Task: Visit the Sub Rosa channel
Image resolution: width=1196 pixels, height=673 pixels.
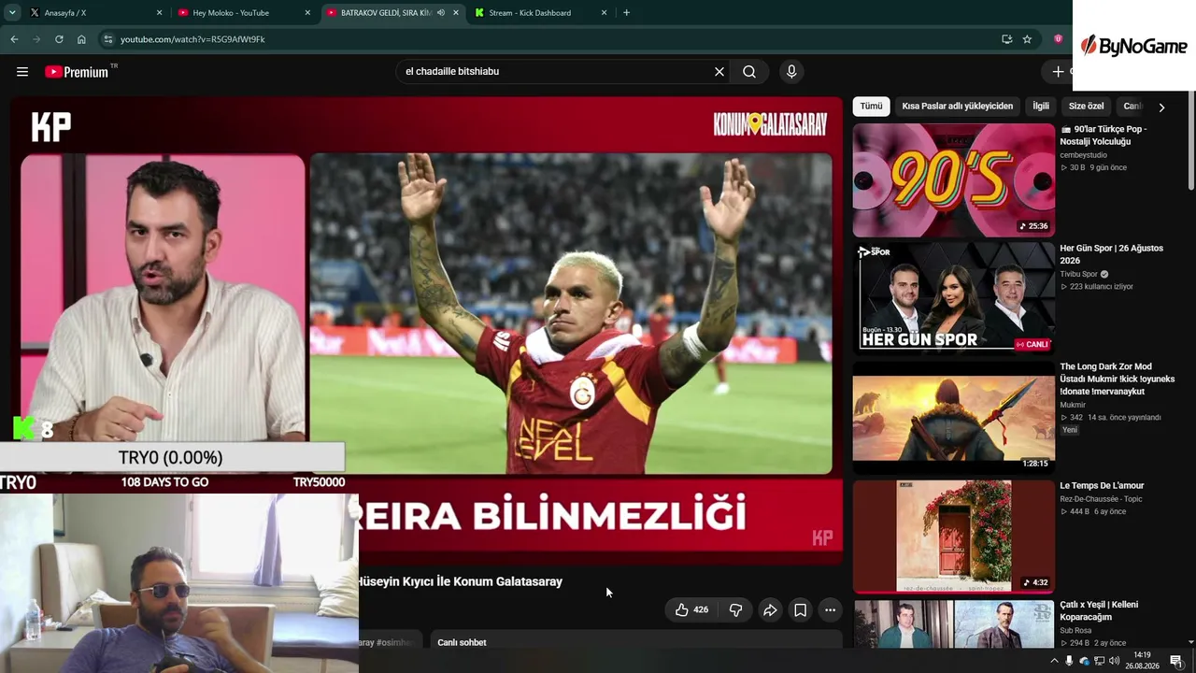Action: (1074, 631)
